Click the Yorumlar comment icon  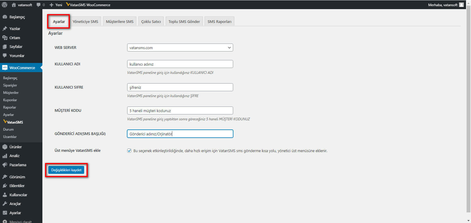click(x=5, y=56)
